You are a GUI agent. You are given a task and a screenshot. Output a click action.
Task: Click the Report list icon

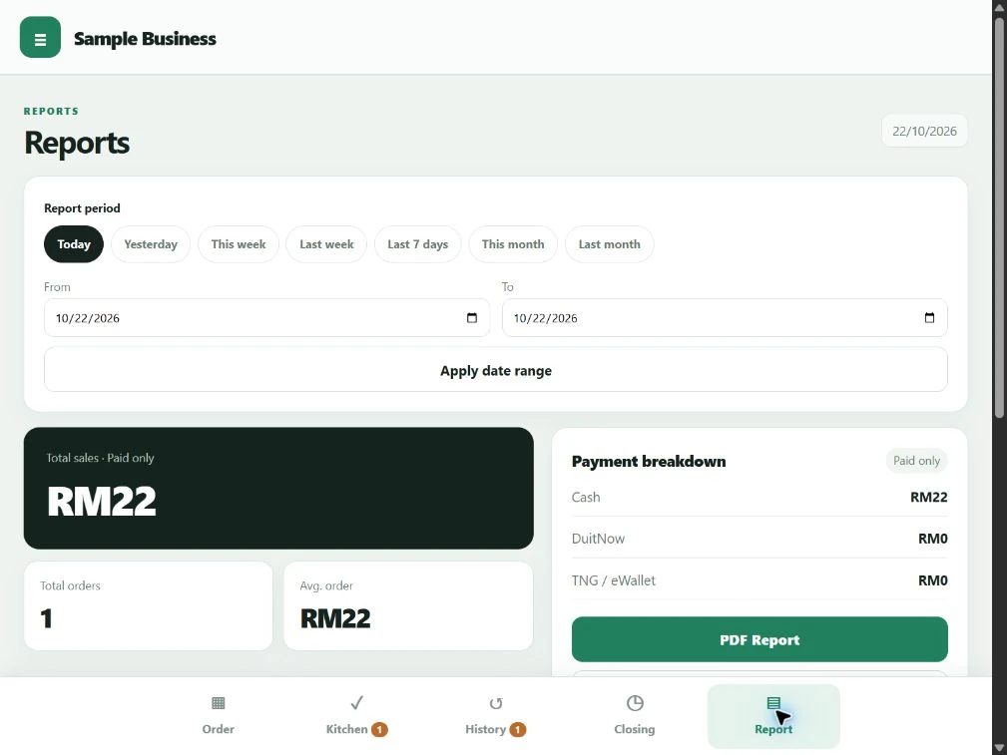click(x=773, y=703)
